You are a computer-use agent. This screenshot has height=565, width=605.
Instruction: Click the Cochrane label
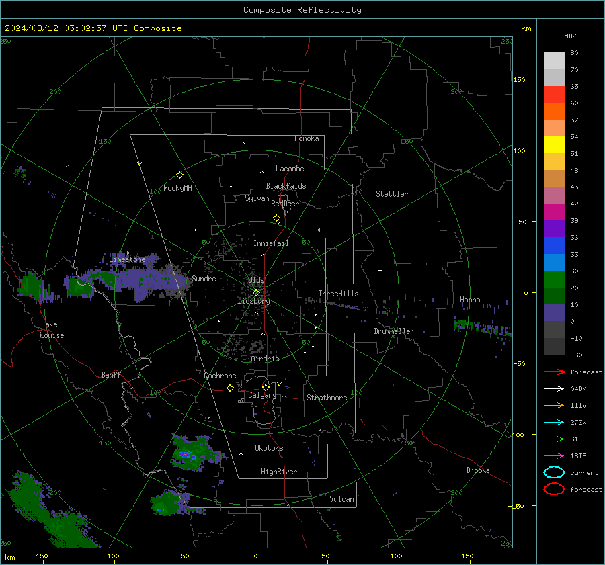220,376
